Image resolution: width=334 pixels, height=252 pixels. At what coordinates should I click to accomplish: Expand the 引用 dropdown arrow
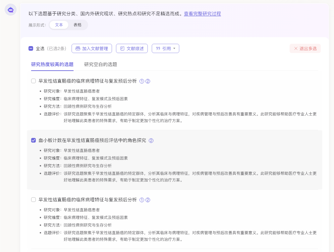tap(174, 48)
